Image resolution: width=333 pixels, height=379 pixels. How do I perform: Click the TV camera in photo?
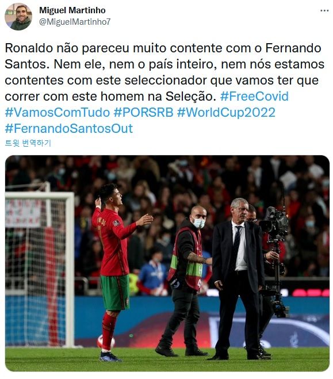click(x=275, y=261)
